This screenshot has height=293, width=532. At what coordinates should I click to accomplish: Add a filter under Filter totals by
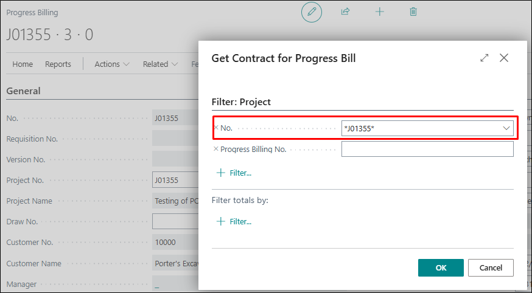click(x=234, y=221)
